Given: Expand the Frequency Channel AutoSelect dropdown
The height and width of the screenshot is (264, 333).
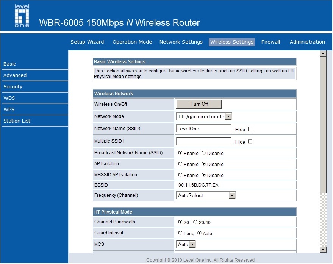Looking at the screenshot, I should point(206,195).
